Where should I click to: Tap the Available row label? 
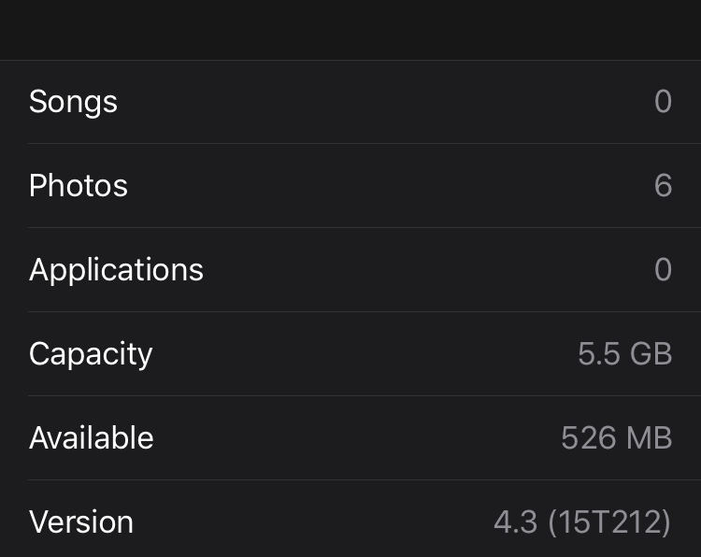[92, 437]
